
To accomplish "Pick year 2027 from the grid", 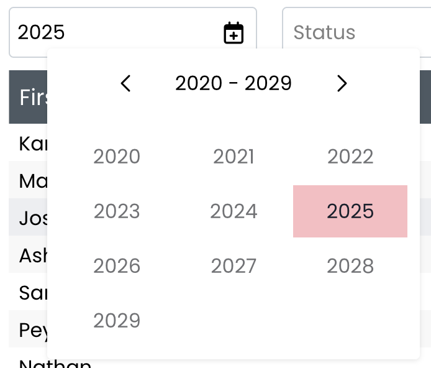I will tap(234, 266).
